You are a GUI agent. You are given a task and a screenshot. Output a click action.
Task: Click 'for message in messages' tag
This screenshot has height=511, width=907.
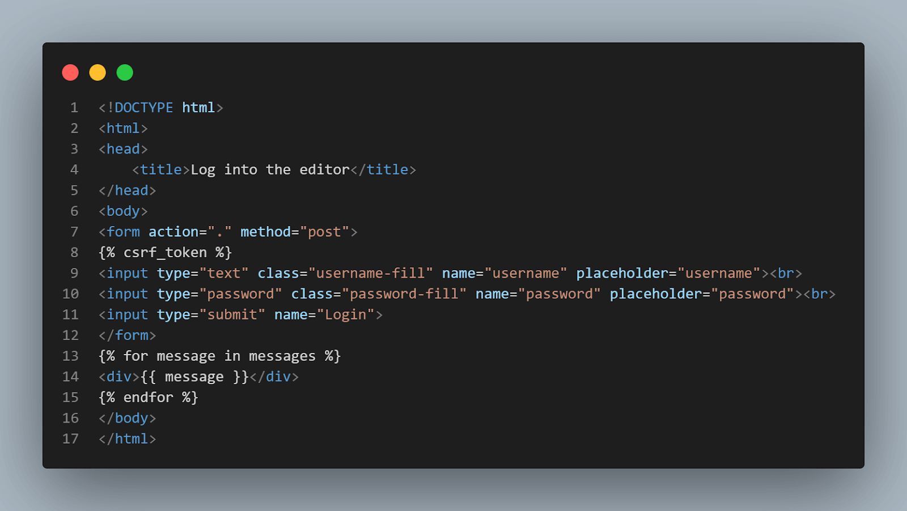tap(220, 356)
